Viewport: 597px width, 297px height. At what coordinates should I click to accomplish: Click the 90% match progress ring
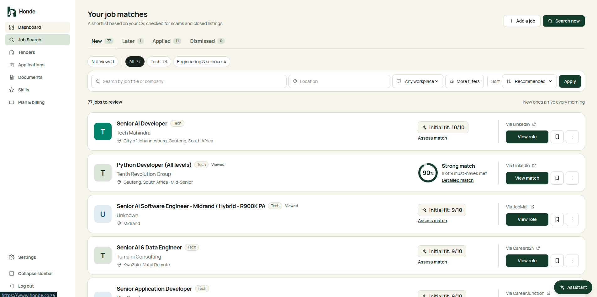[x=428, y=173]
